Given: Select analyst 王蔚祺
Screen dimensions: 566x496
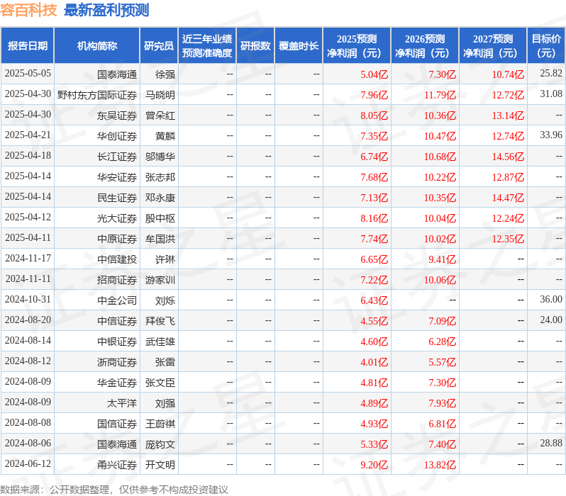Looking at the screenshot, I should click(x=160, y=424).
